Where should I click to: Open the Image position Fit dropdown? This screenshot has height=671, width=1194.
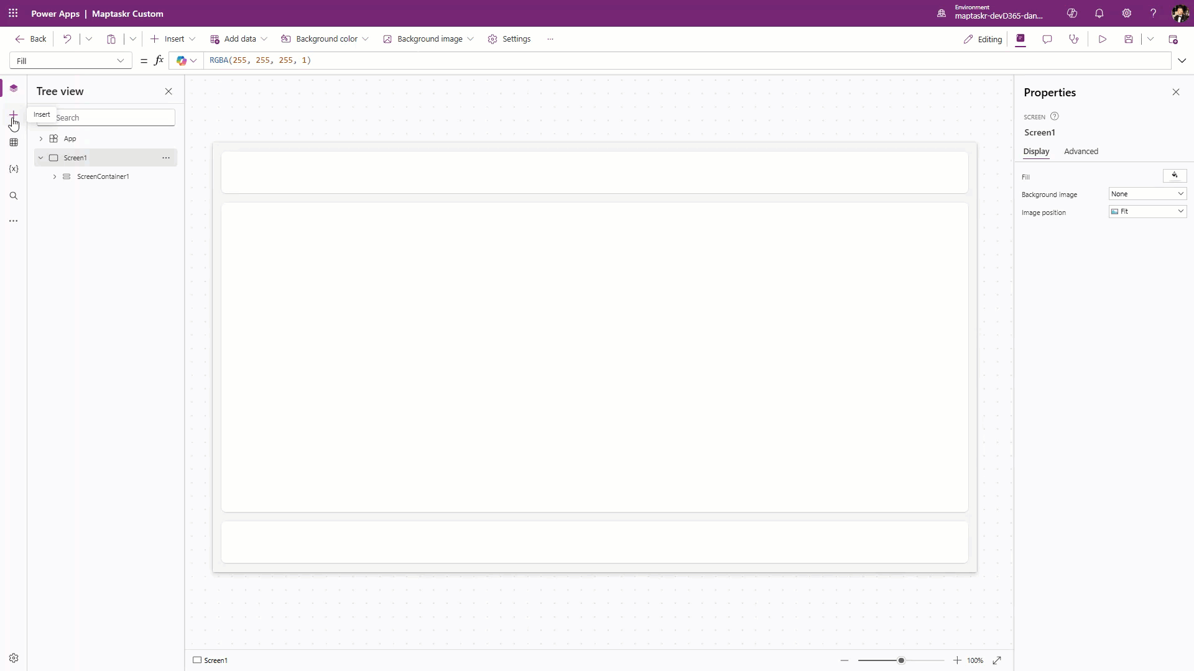[1147, 211]
